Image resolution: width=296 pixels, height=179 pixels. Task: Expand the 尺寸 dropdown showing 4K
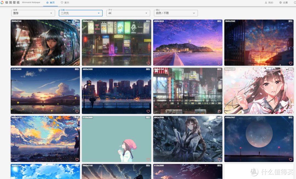(x=128, y=13)
